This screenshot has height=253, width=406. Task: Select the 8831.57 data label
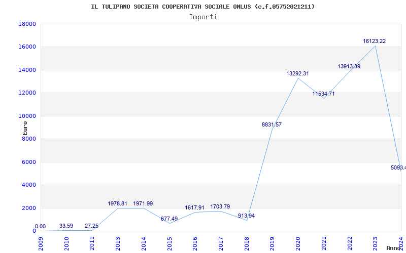click(272, 124)
